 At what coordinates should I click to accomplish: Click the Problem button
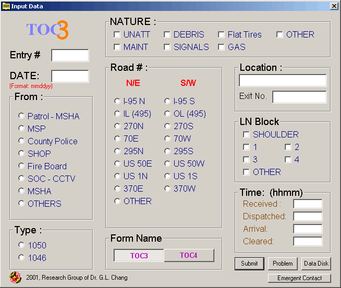[283, 264]
